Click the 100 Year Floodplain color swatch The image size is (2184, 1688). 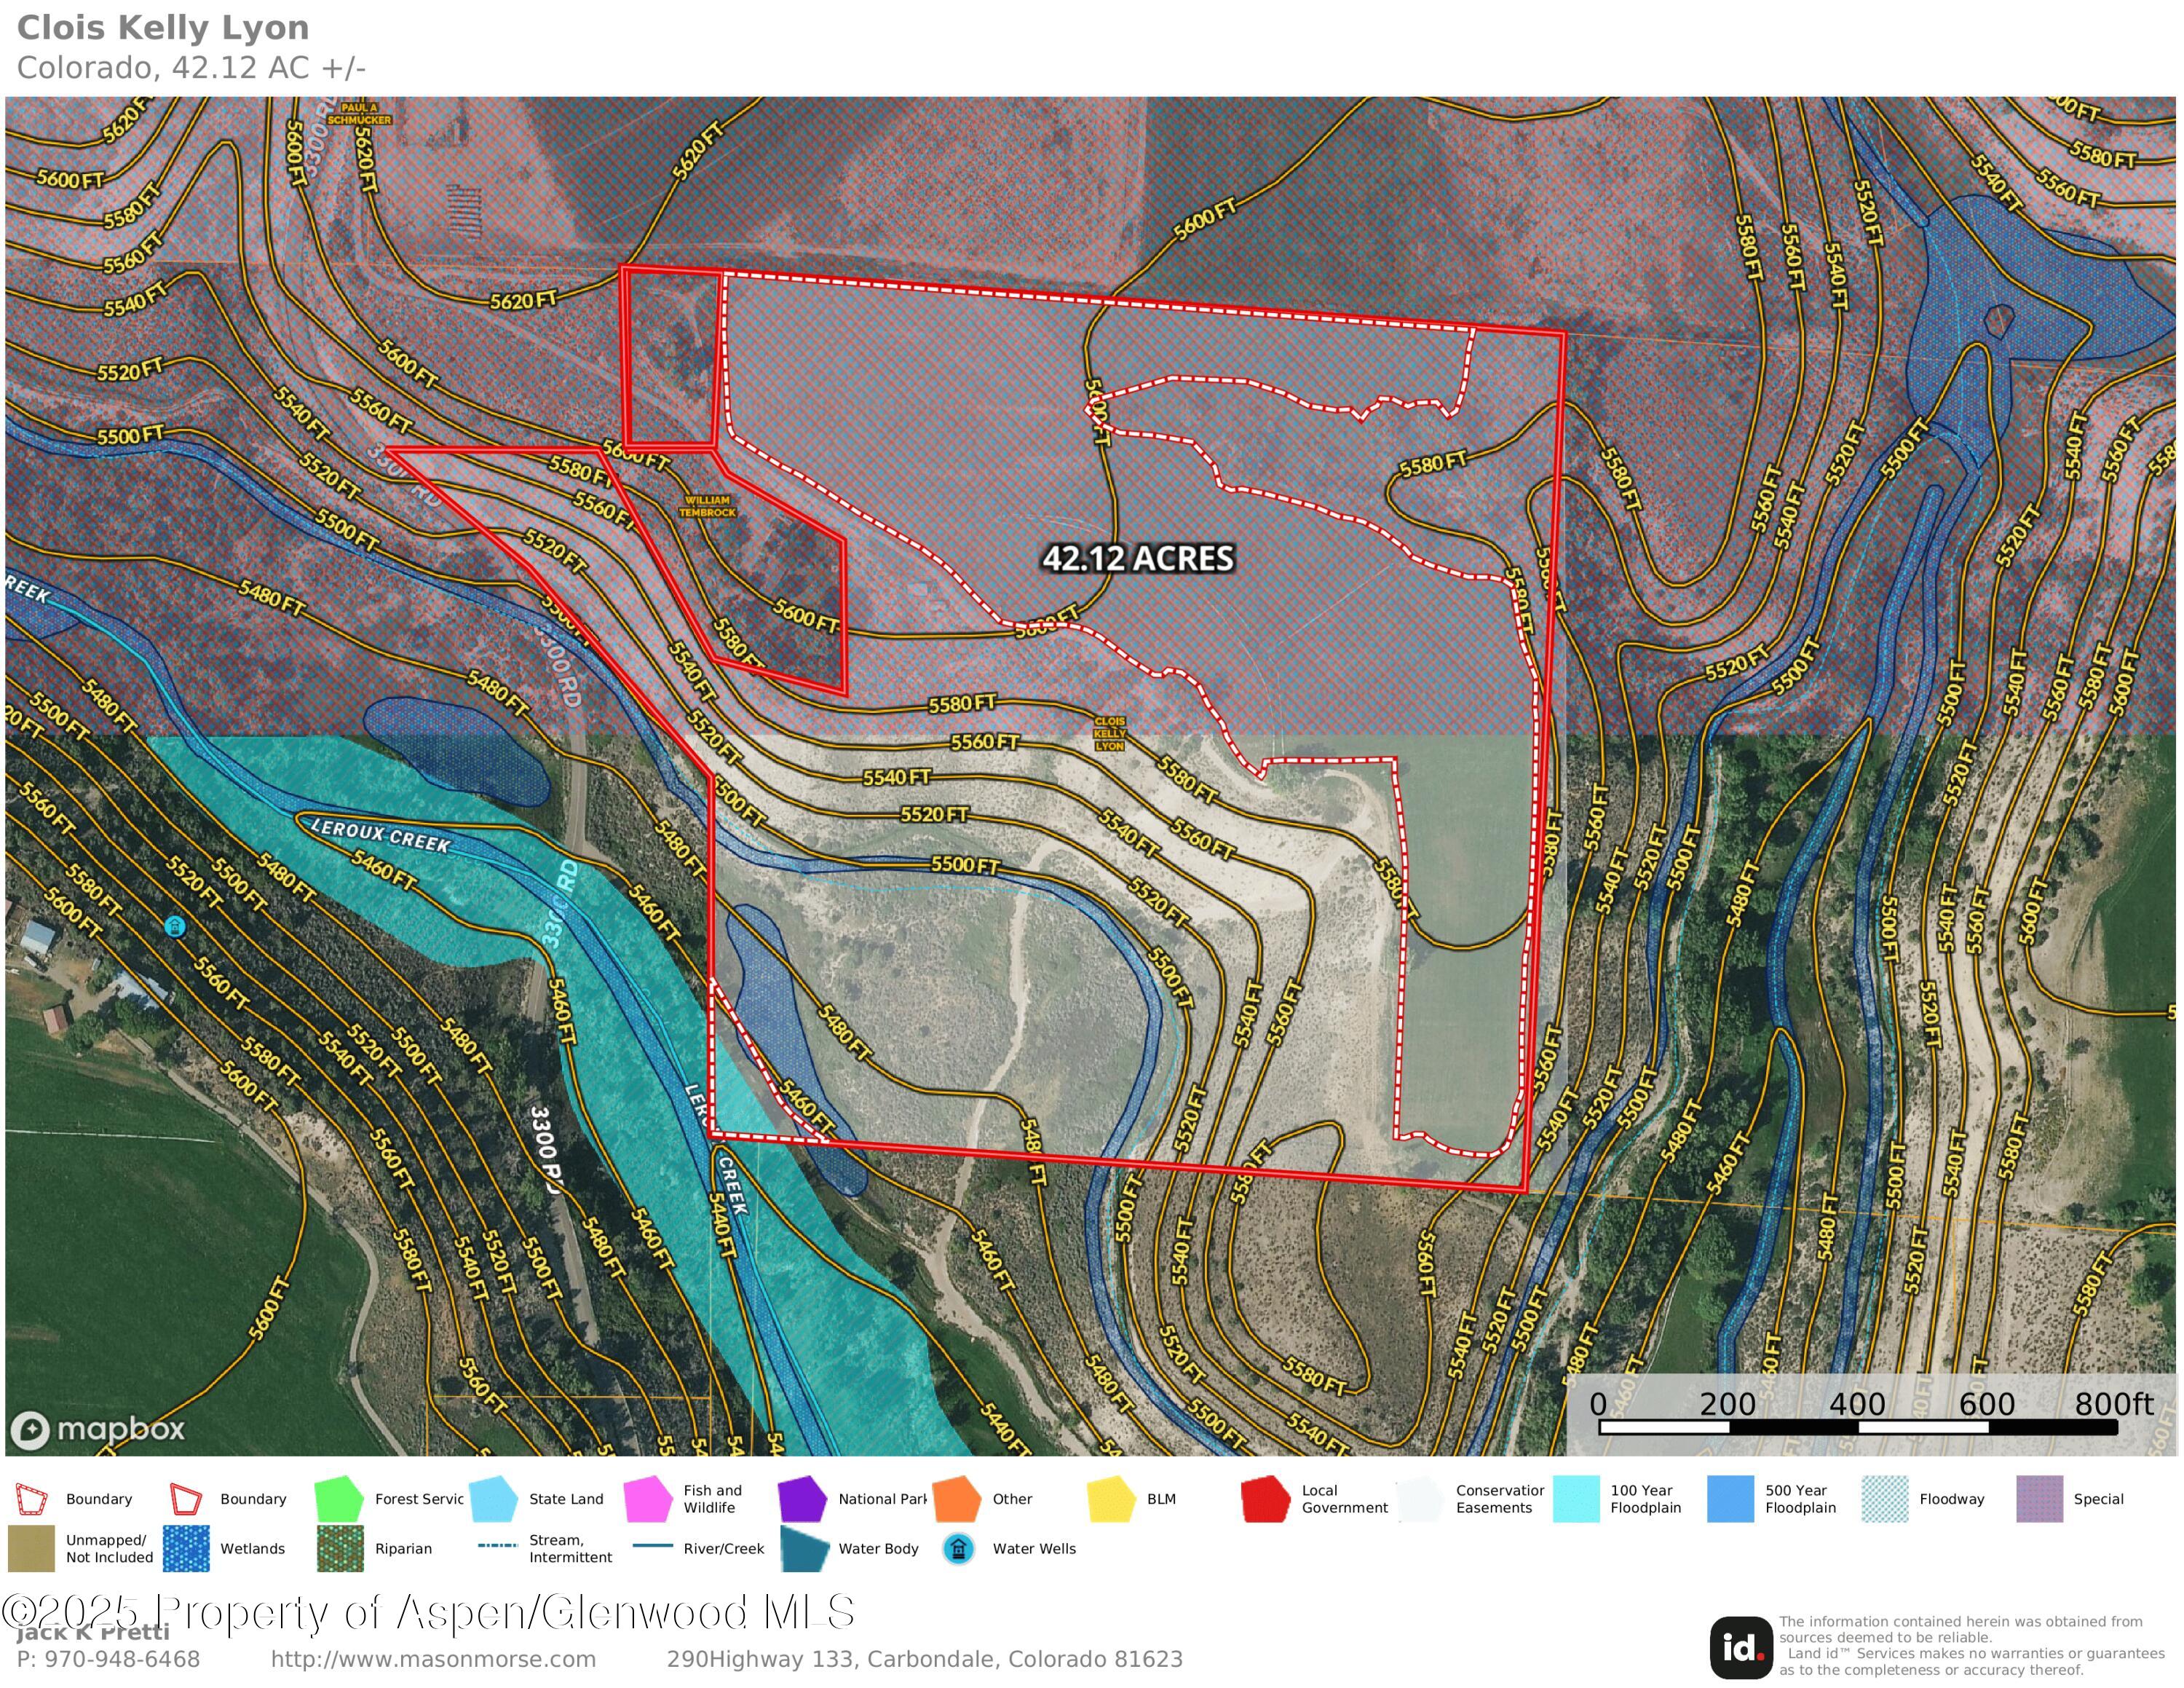(x=1576, y=1499)
